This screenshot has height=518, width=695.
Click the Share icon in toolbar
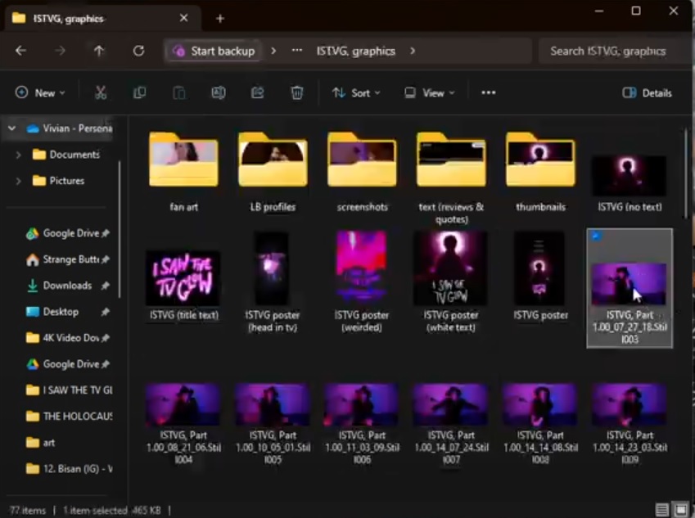click(x=258, y=92)
